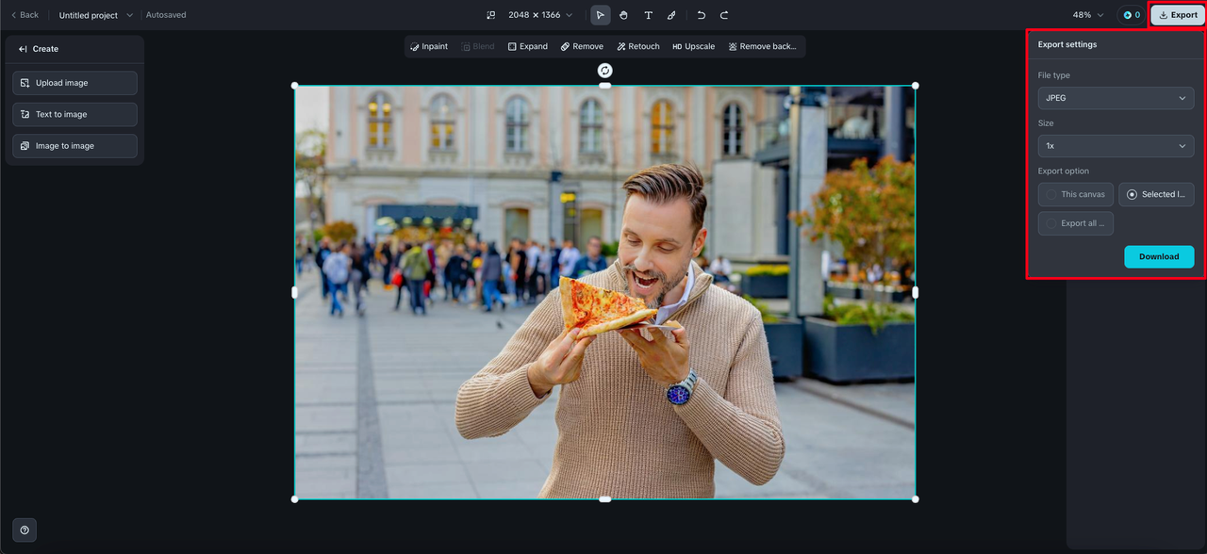Activate the Inpaint tool

click(430, 46)
